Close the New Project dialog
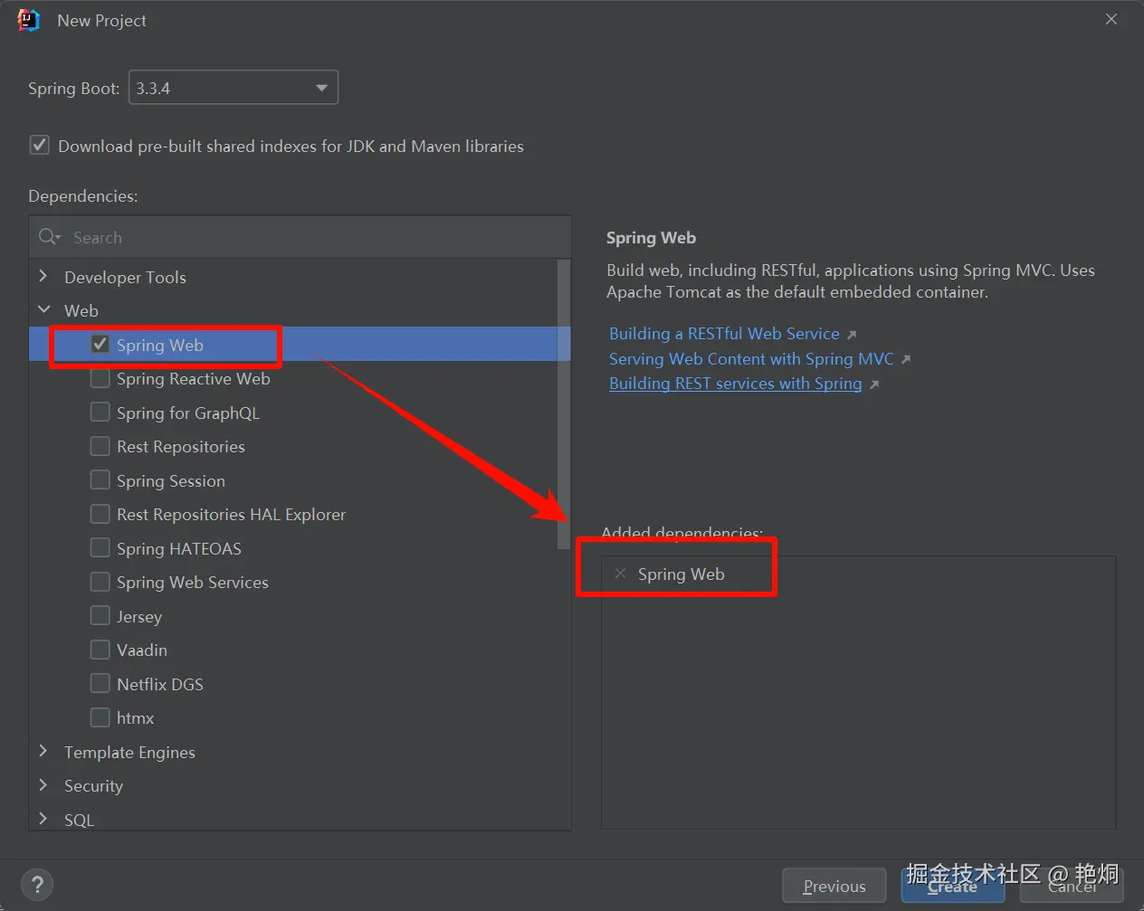The width and height of the screenshot is (1144, 911). click(1111, 19)
